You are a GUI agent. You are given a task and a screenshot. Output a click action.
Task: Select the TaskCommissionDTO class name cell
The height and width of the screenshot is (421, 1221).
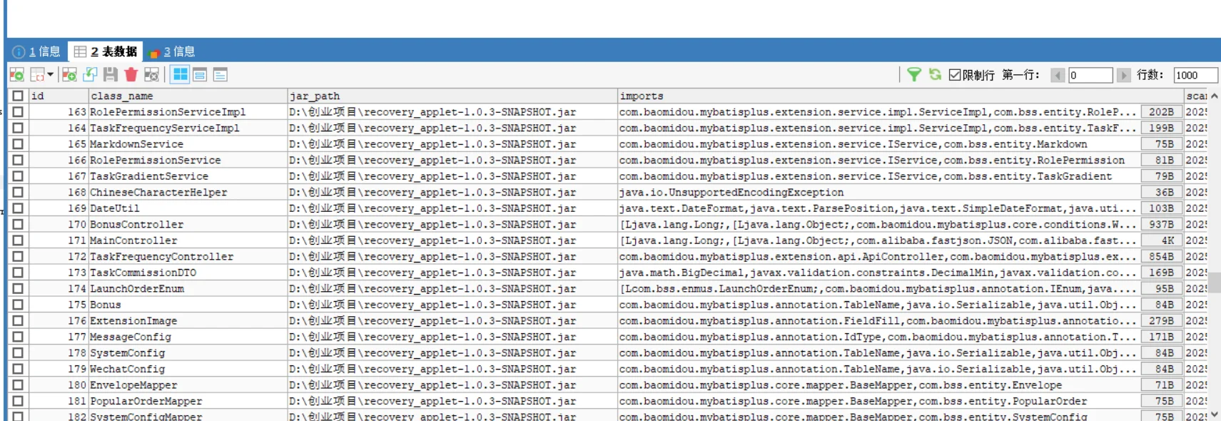[x=188, y=273]
